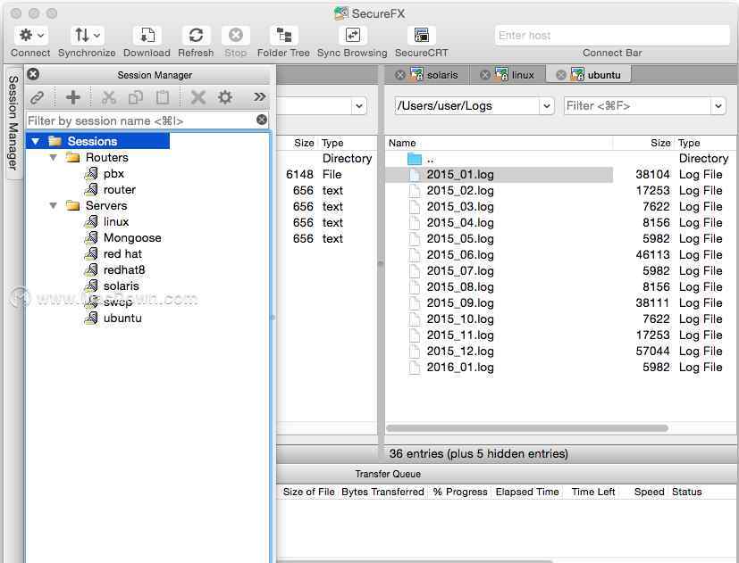This screenshot has height=563, width=739.
Task: Open session properties gear icon
Action: pyautogui.click(x=225, y=97)
